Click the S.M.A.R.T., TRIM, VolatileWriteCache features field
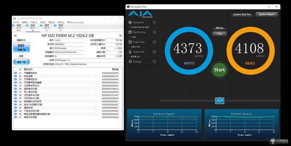Image resolution: width=291 pixels, height=146 pixels. click(88, 64)
